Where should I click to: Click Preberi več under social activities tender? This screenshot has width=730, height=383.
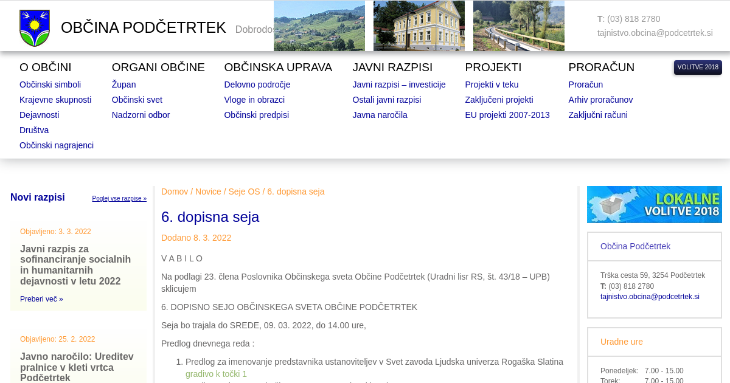click(41, 299)
